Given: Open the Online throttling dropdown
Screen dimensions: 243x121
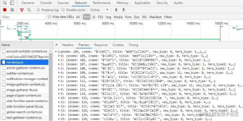Looking at the screenshot, I should pyautogui.click(x=99, y=10).
